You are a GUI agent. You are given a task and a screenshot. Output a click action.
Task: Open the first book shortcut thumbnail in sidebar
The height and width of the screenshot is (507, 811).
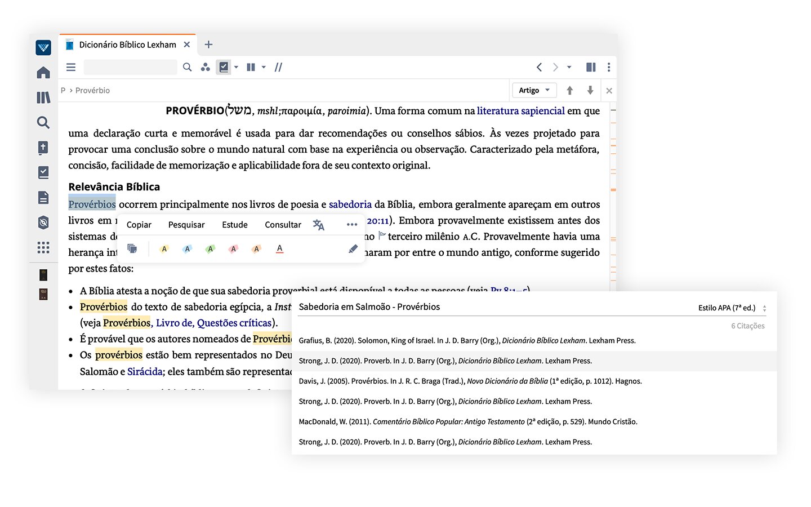click(43, 275)
